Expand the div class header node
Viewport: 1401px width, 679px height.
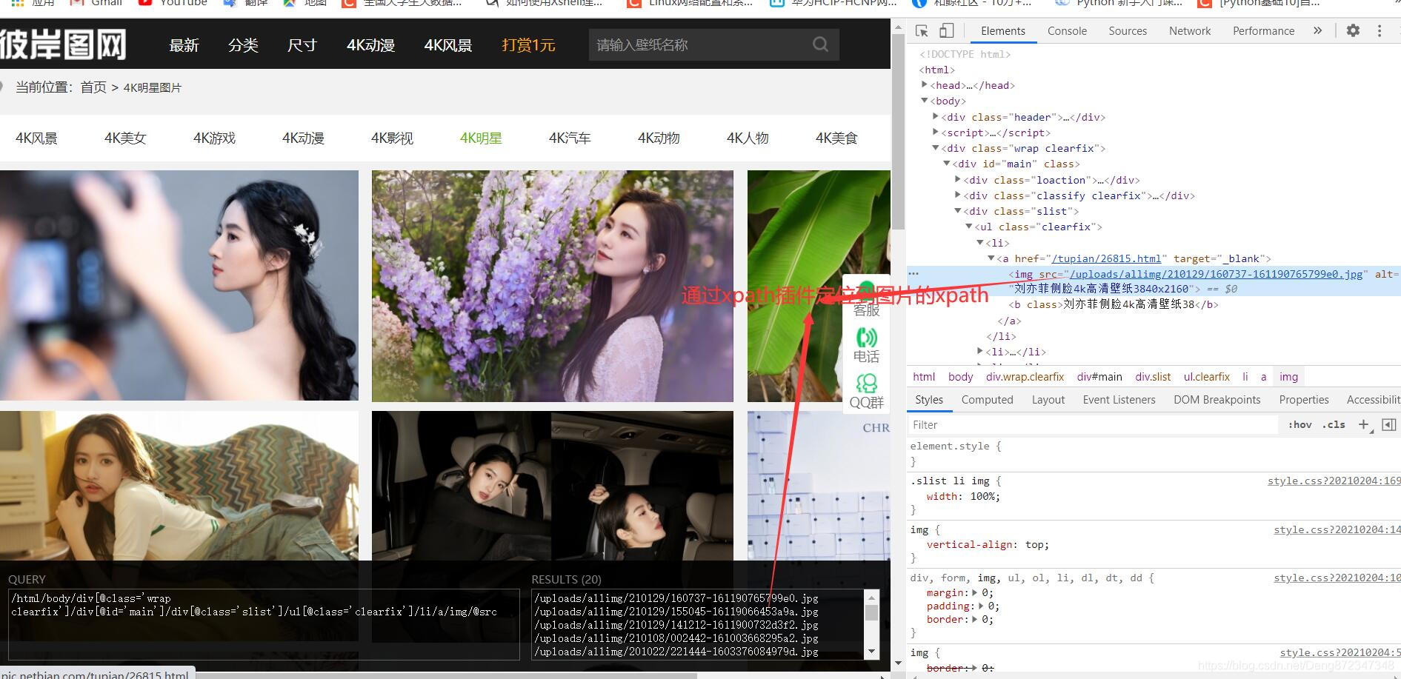(936, 117)
